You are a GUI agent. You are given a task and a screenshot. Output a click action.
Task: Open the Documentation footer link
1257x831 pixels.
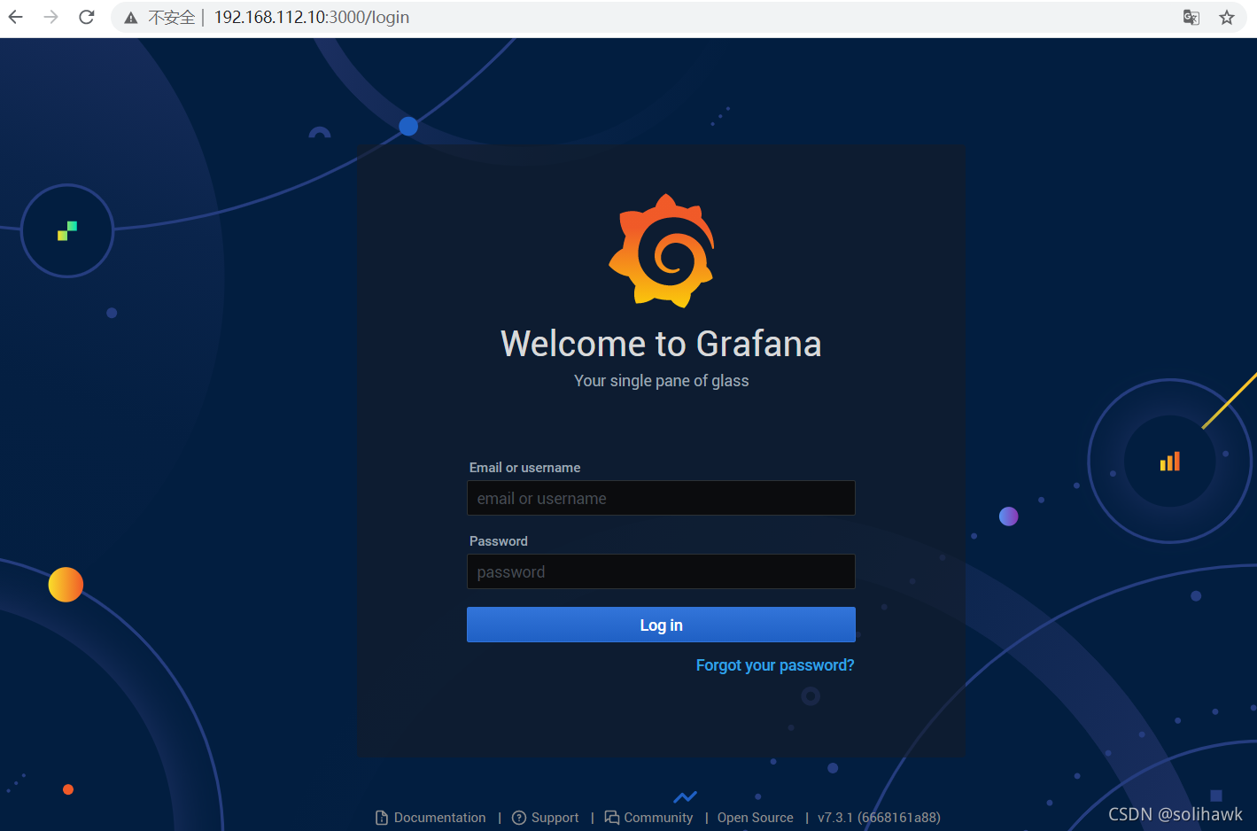[439, 818]
